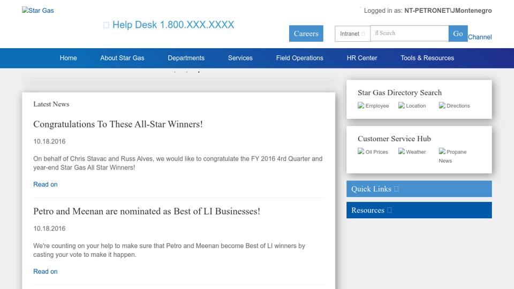
Task: Select the first carousel slide dot
Action: pyautogui.click(x=175, y=72)
